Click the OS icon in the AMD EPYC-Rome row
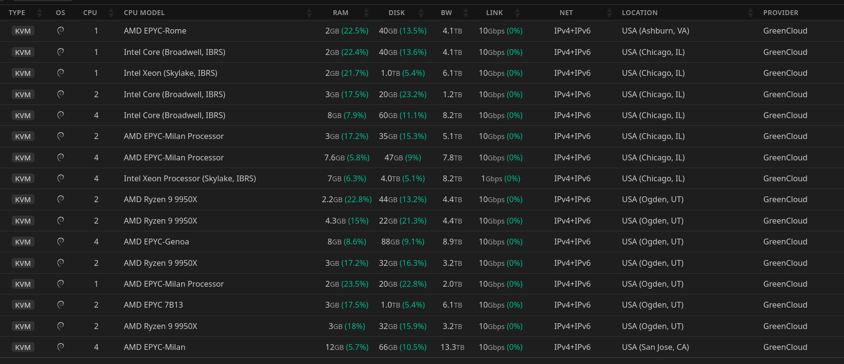844x364 pixels. [61, 31]
